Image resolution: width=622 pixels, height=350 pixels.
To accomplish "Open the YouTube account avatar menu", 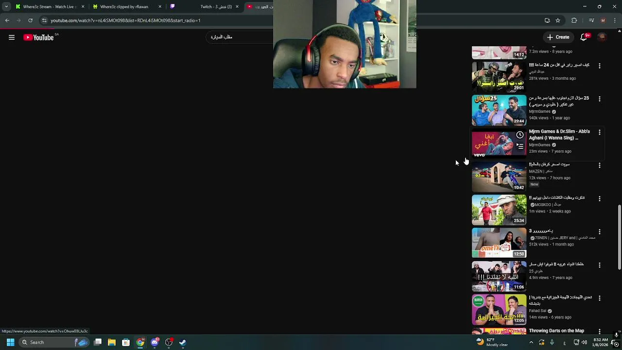I will [602, 37].
